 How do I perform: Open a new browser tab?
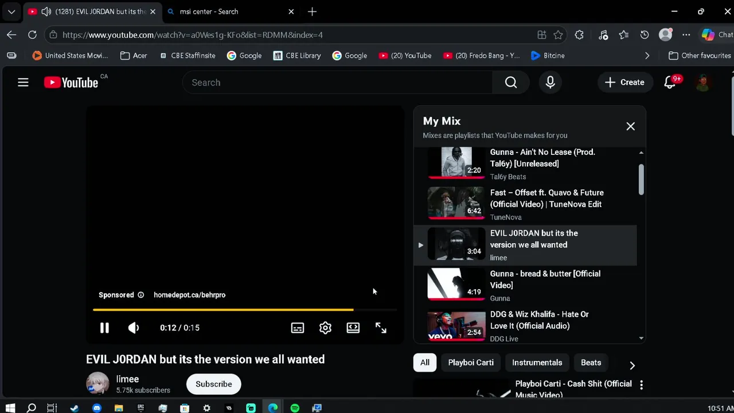click(312, 11)
